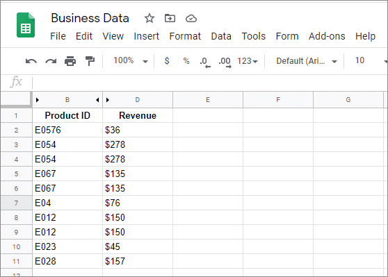Viewport: 388px width, 277px height.
Task: Select cell containing E0576
Action: tap(67, 130)
